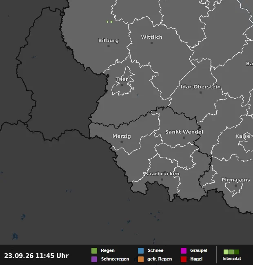This screenshot has height=265, width=253.
Task: Select the Pirmasens city marker
Action: click(x=236, y=185)
